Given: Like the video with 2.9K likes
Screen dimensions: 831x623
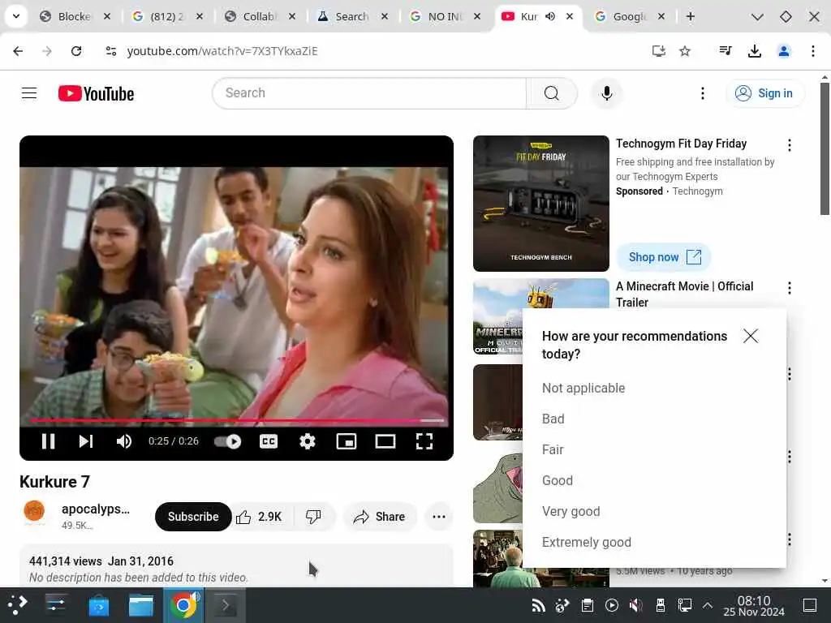Looking at the screenshot, I should tap(259, 517).
